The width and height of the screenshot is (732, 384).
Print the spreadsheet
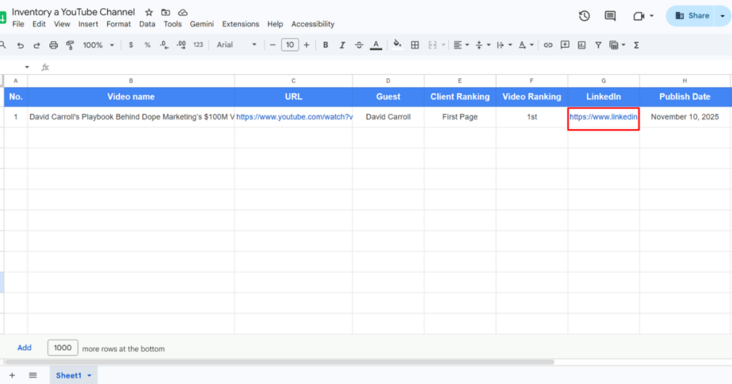point(53,45)
